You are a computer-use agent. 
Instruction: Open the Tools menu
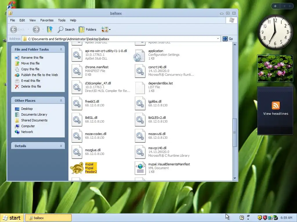61,20
